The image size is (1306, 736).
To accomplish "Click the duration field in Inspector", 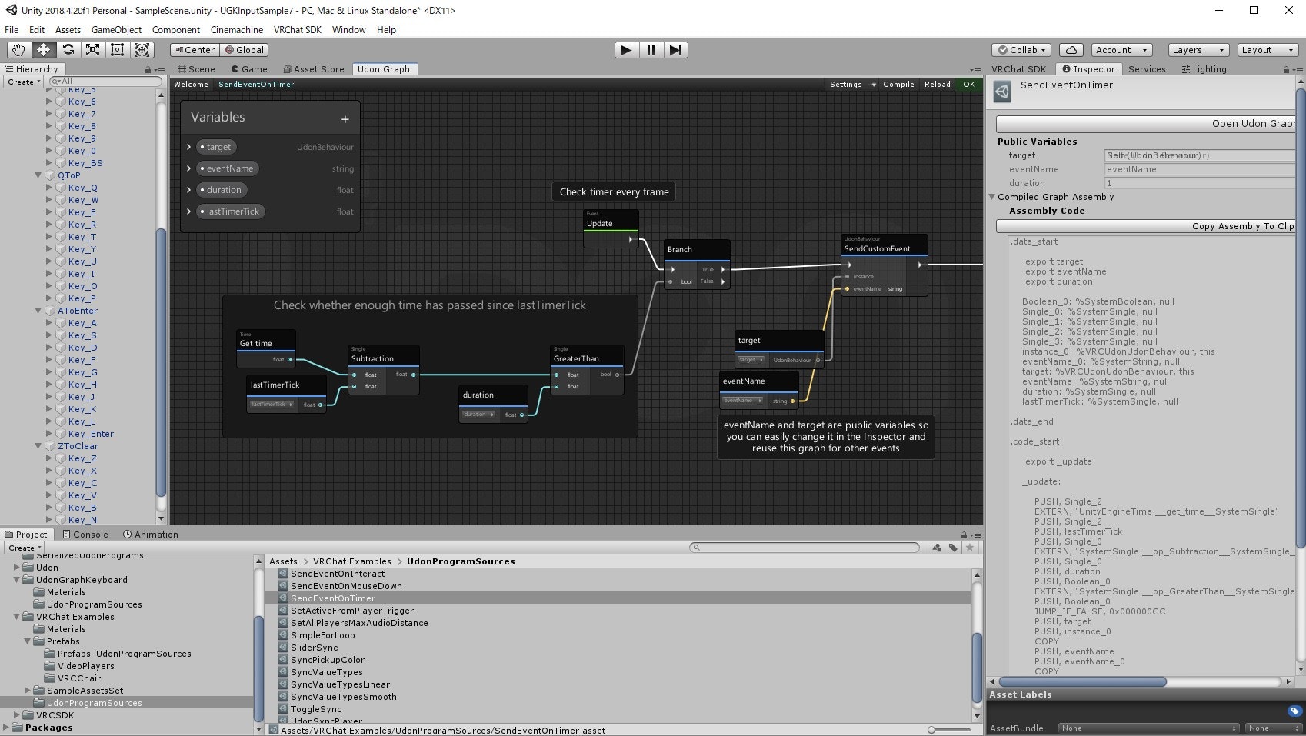I will pos(1200,183).
